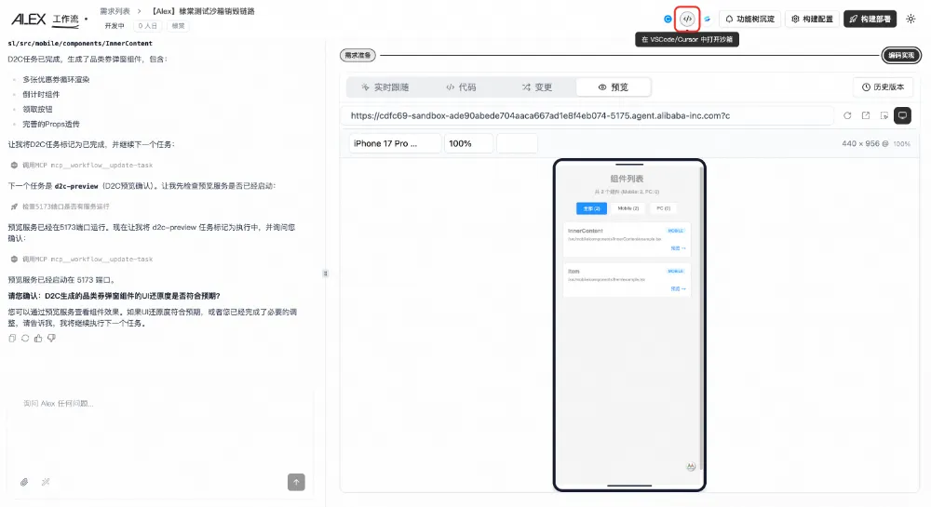Select 全部 (2) filter in phone preview
931x507 pixels.
(591, 208)
